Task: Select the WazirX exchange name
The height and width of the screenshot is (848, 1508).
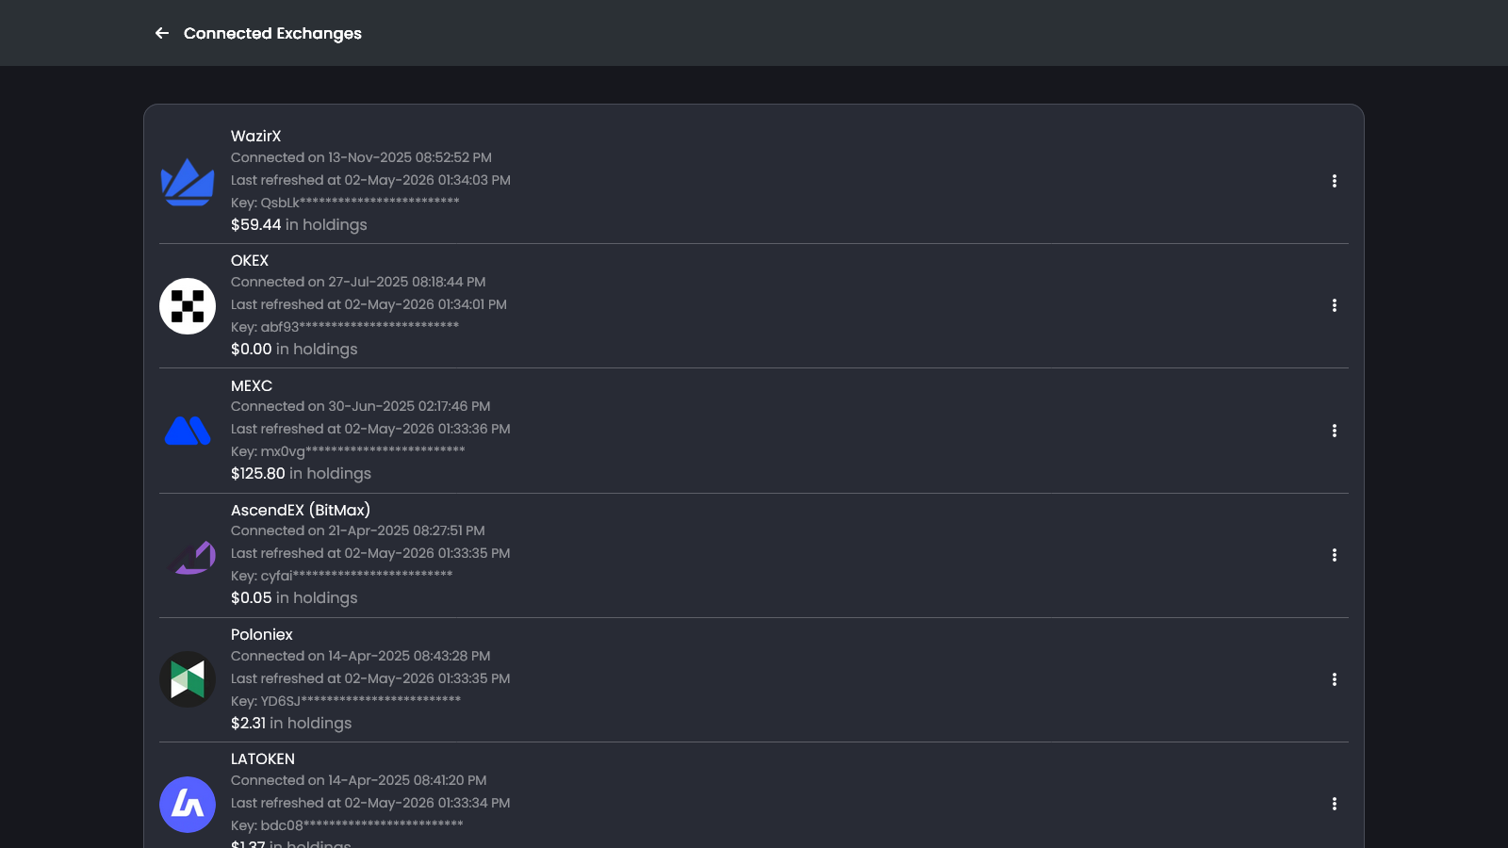Action: click(255, 136)
